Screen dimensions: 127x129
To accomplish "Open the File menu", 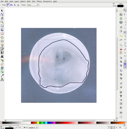I will pos(2,1).
